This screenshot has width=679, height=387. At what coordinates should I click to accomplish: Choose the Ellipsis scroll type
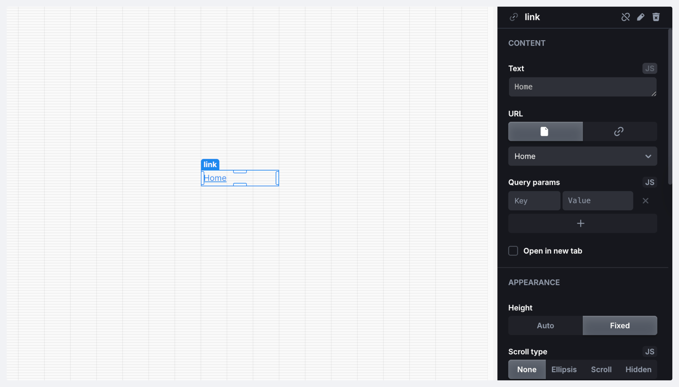(x=564, y=370)
